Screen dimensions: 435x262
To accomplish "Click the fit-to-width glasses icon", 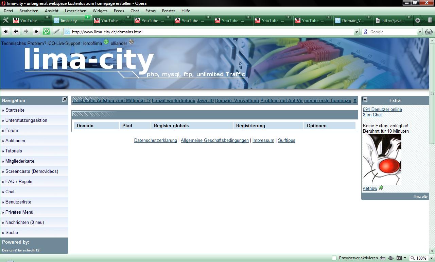I will point(429,32).
